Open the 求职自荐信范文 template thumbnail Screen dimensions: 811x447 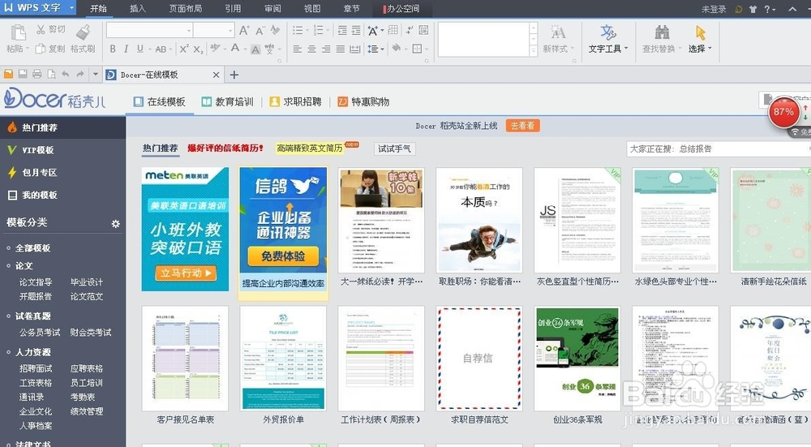click(479, 358)
